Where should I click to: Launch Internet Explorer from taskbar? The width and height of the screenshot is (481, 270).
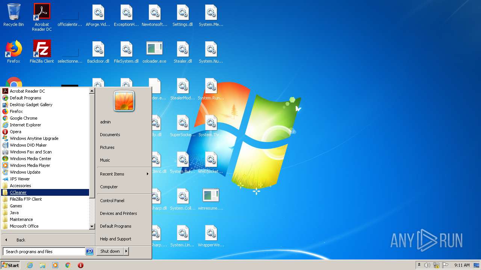(x=30, y=265)
